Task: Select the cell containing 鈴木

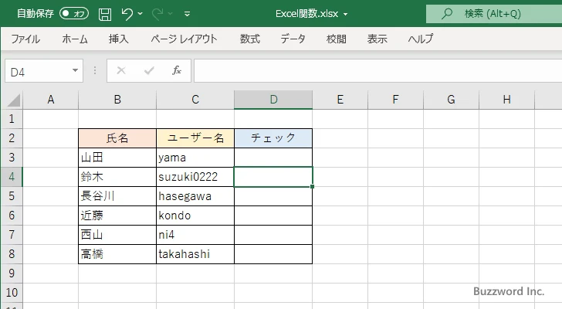Action: pos(117,177)
